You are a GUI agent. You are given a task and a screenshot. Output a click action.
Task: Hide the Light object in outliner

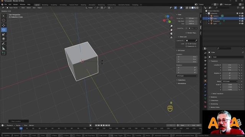240,24
